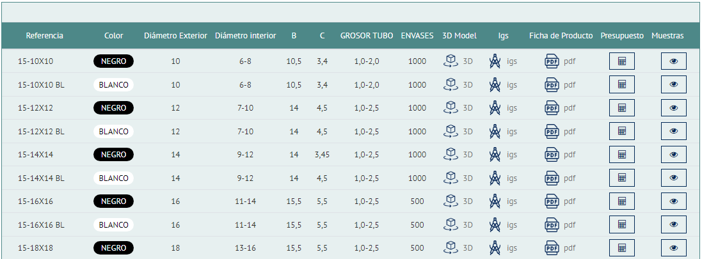
Task: Click NEGRO color badge for 15-14X14
Action: (113, 155)
